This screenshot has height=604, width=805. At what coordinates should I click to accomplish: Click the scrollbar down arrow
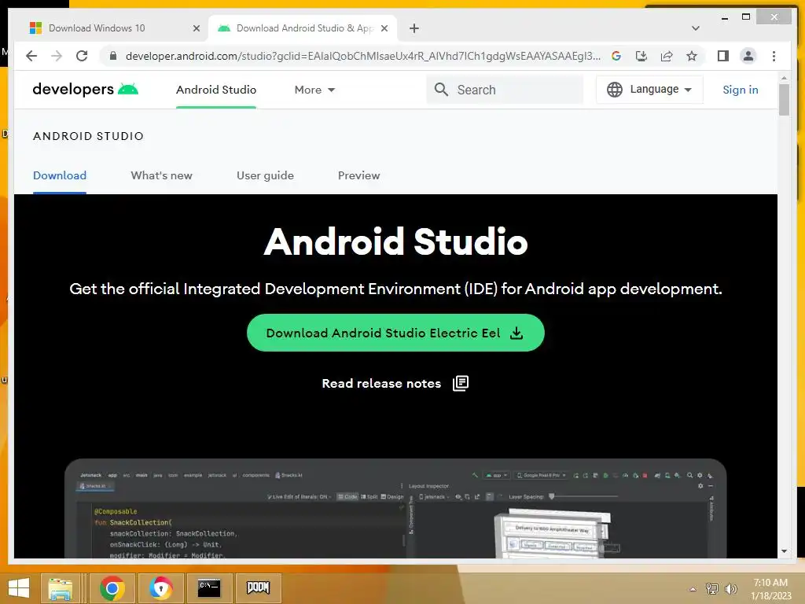(784, 551)
